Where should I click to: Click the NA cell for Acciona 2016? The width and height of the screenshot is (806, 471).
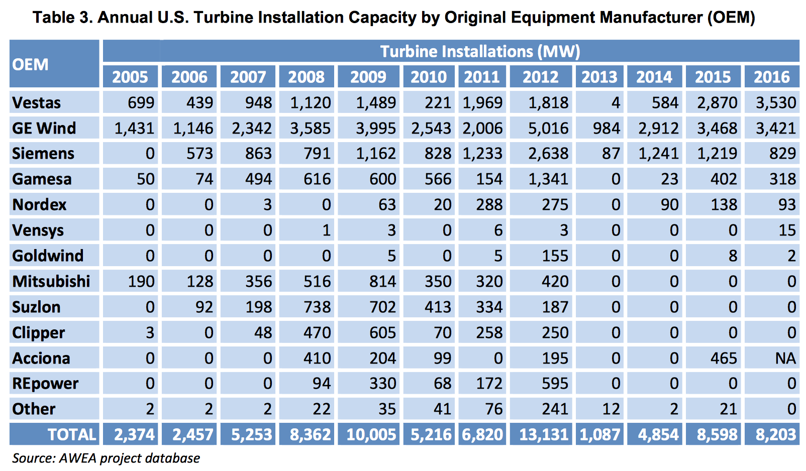click(785, 358)
